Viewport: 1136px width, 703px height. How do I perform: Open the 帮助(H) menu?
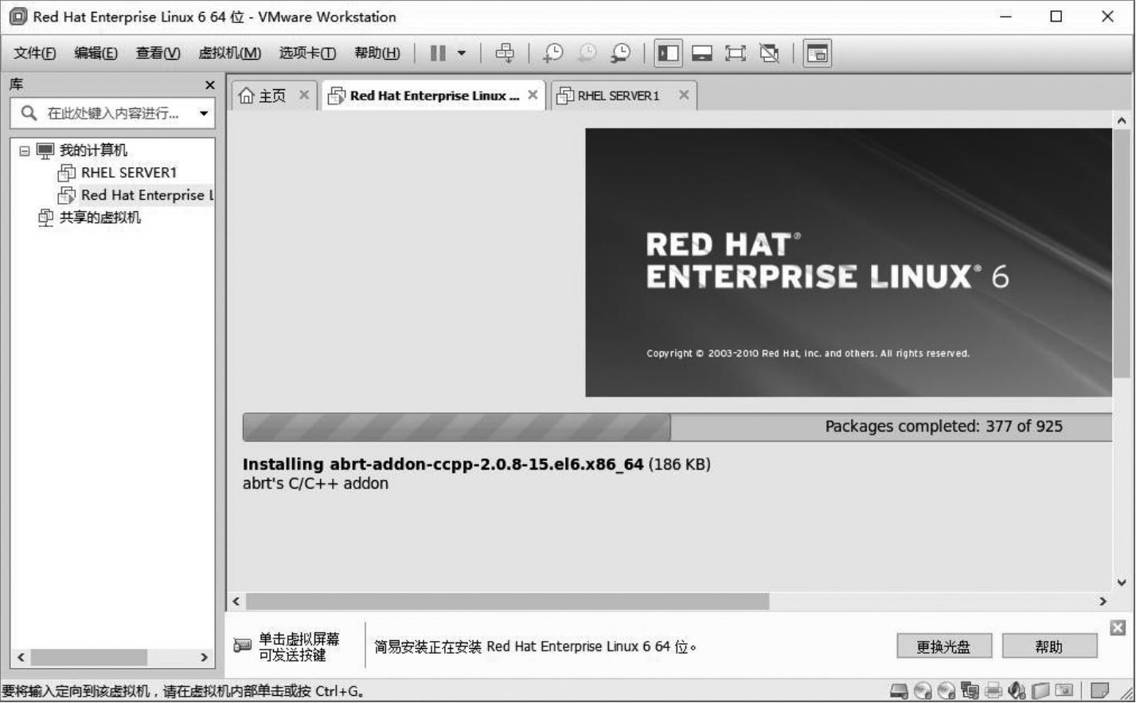377,53
